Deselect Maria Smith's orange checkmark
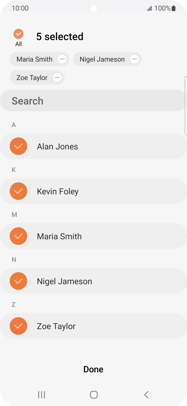Viewport: 187px width, 406px height. [x=18, y=236]
